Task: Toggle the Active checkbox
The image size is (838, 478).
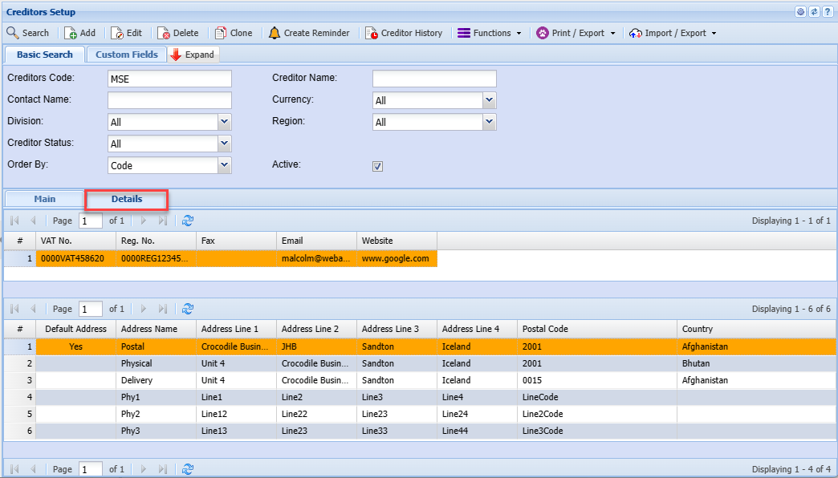Action: pyautogui.click(x=378, y=166)
